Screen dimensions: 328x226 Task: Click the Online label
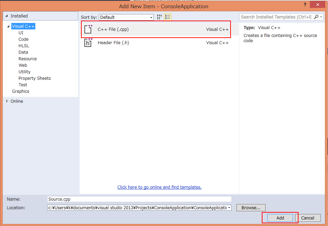click(x=17, y=101)
